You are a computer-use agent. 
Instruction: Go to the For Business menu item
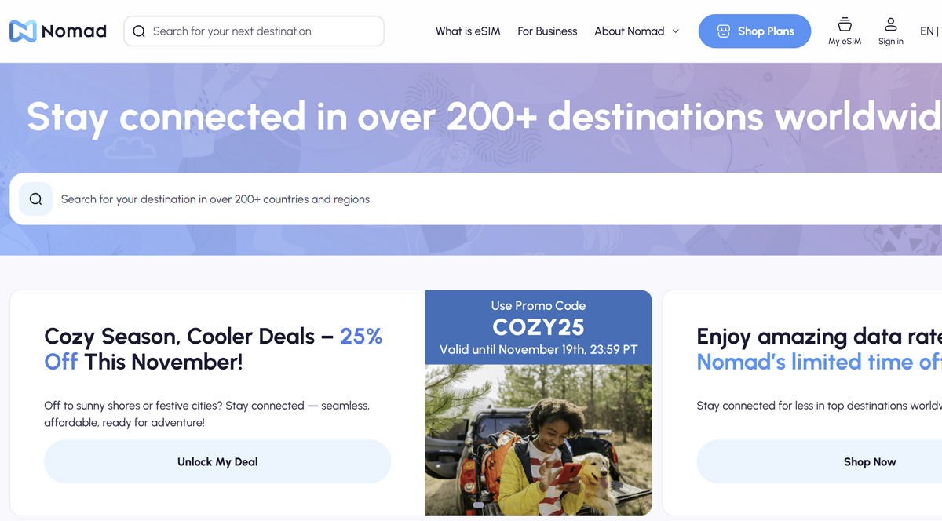click(547, 31)
